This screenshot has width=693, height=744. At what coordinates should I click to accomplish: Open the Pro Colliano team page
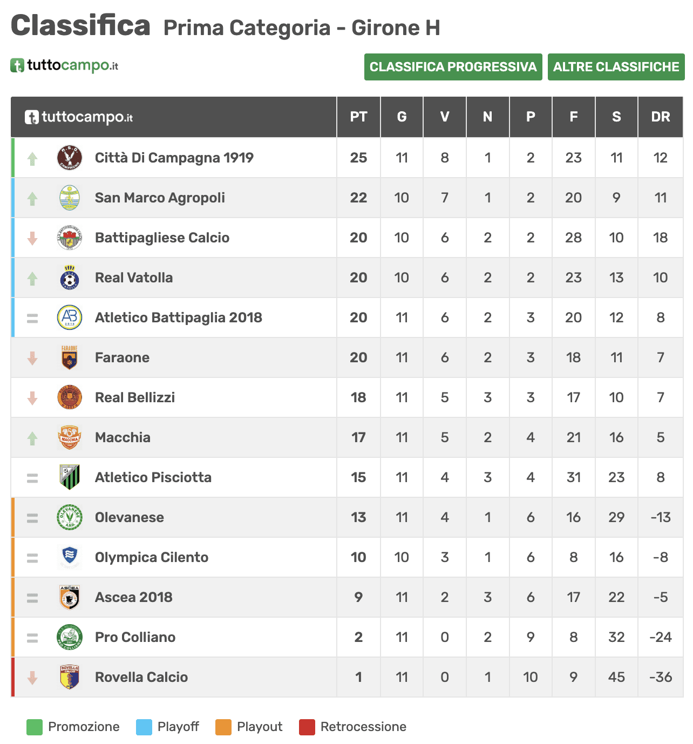(135, 637)
